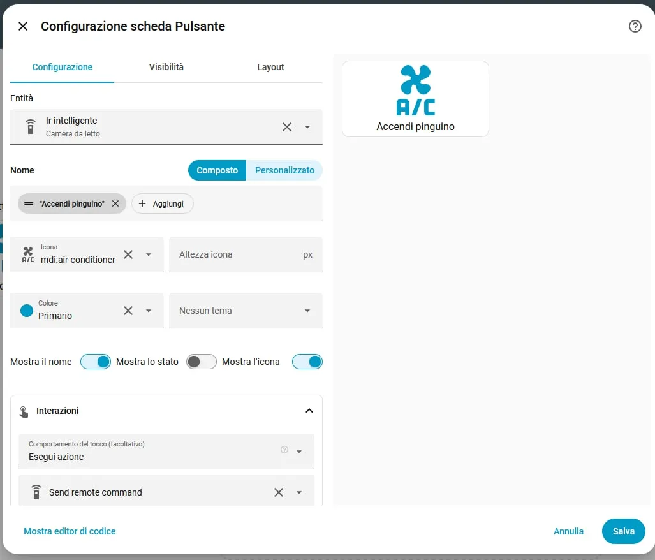Open the Layout tab
This screenshot has width=655, height=560.
click(x=270, y=67)
